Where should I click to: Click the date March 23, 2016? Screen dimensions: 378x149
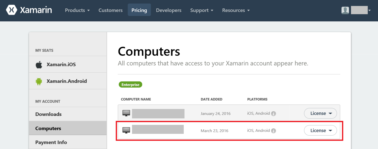[214, 131]
